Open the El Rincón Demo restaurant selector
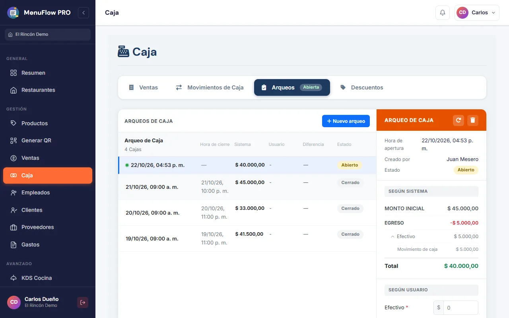509x318 pixels. [x=48, y=35]
